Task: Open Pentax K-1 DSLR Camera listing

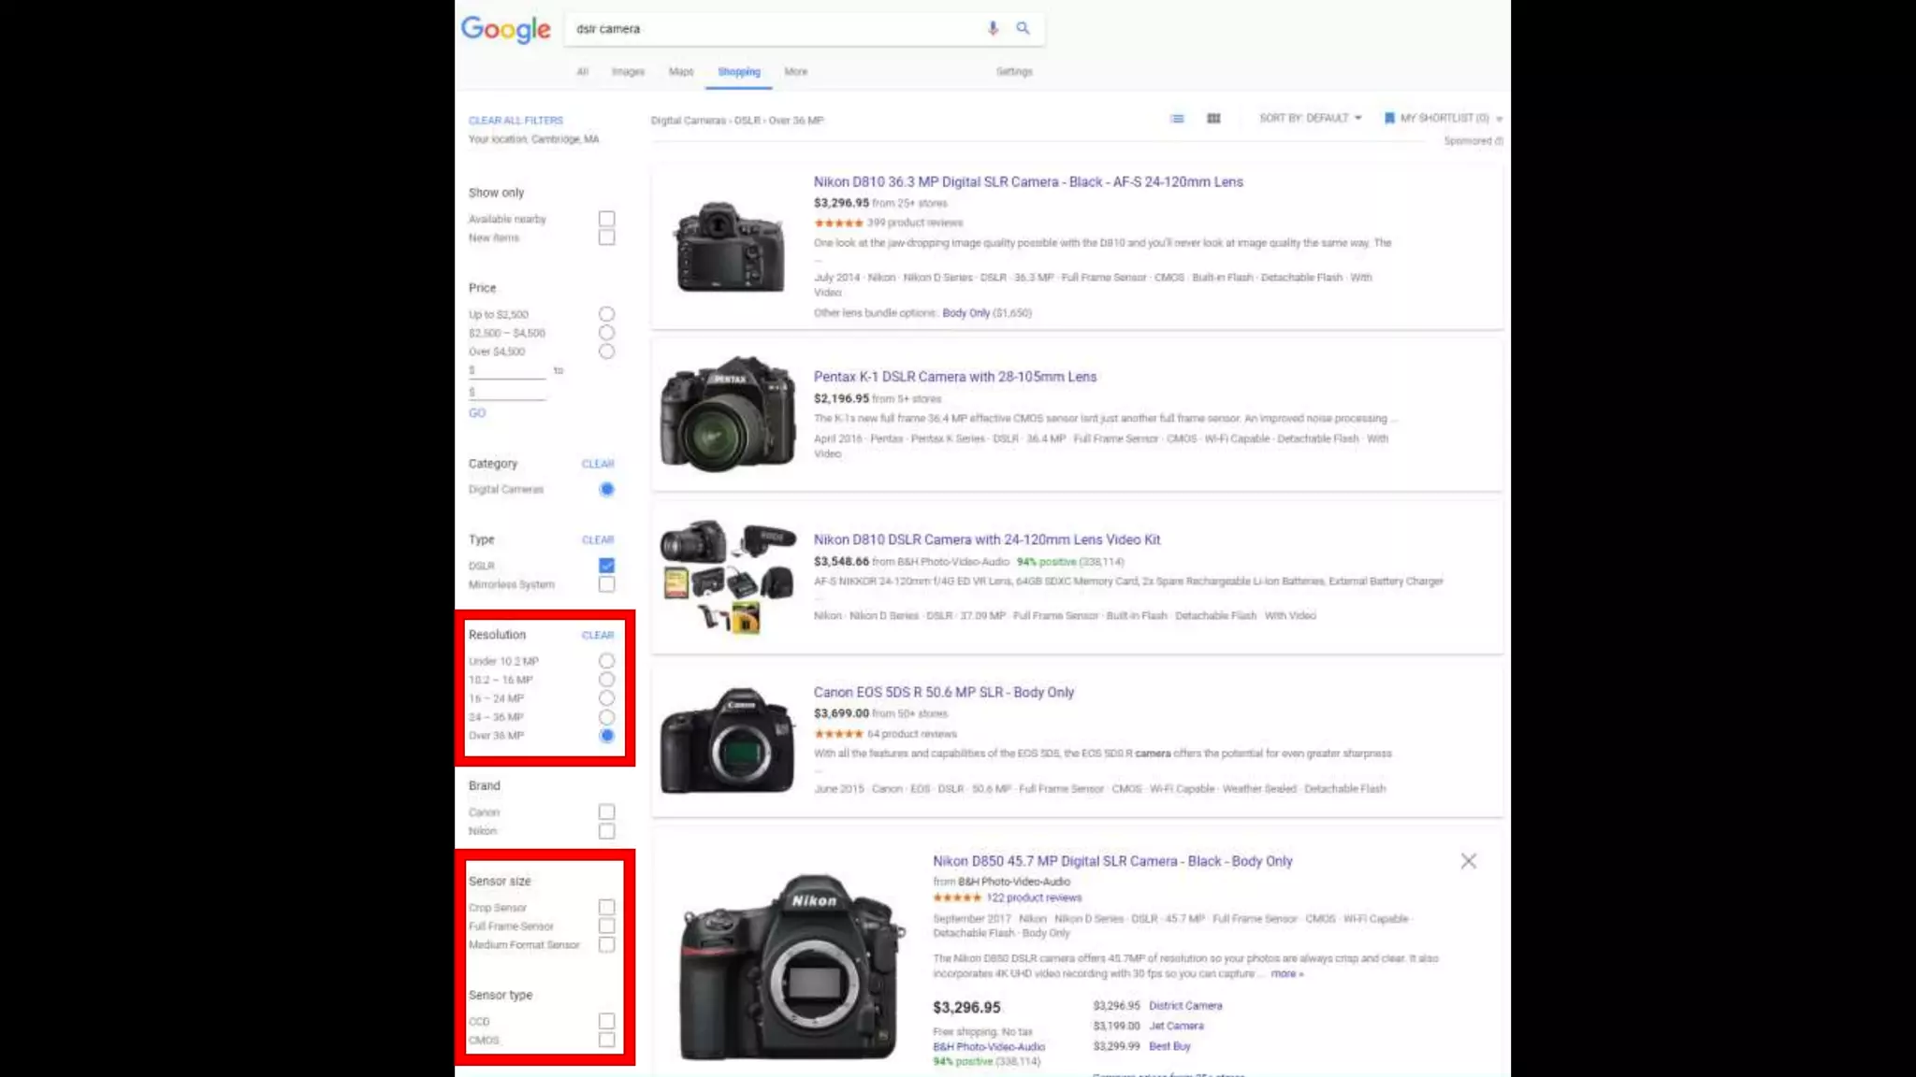Action: coord(954,377)
